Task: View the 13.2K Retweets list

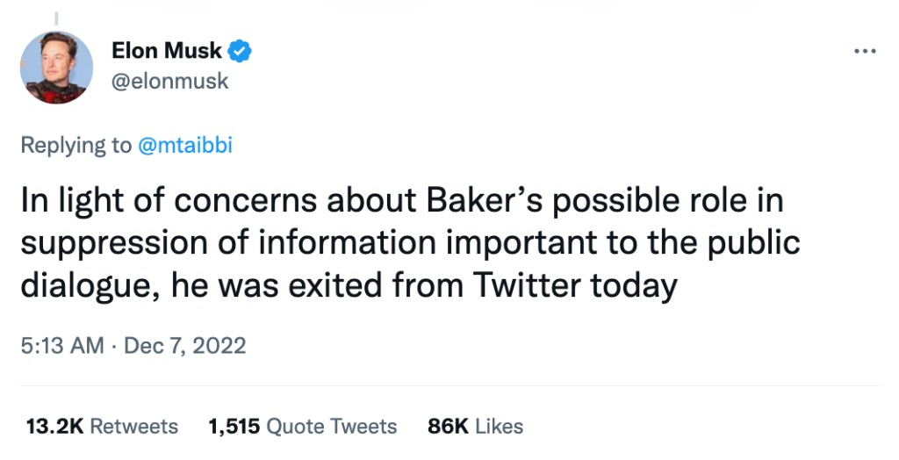Action: point(102,427)
